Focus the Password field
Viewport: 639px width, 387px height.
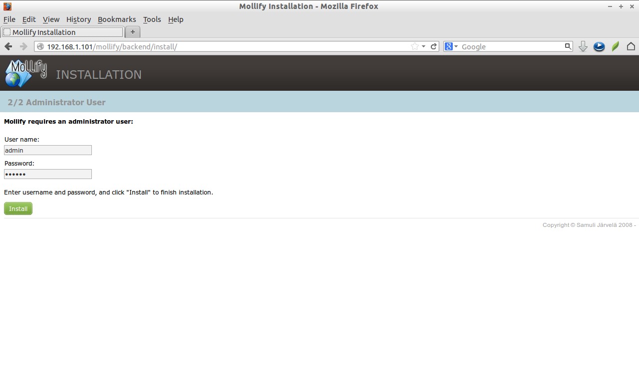48,174
